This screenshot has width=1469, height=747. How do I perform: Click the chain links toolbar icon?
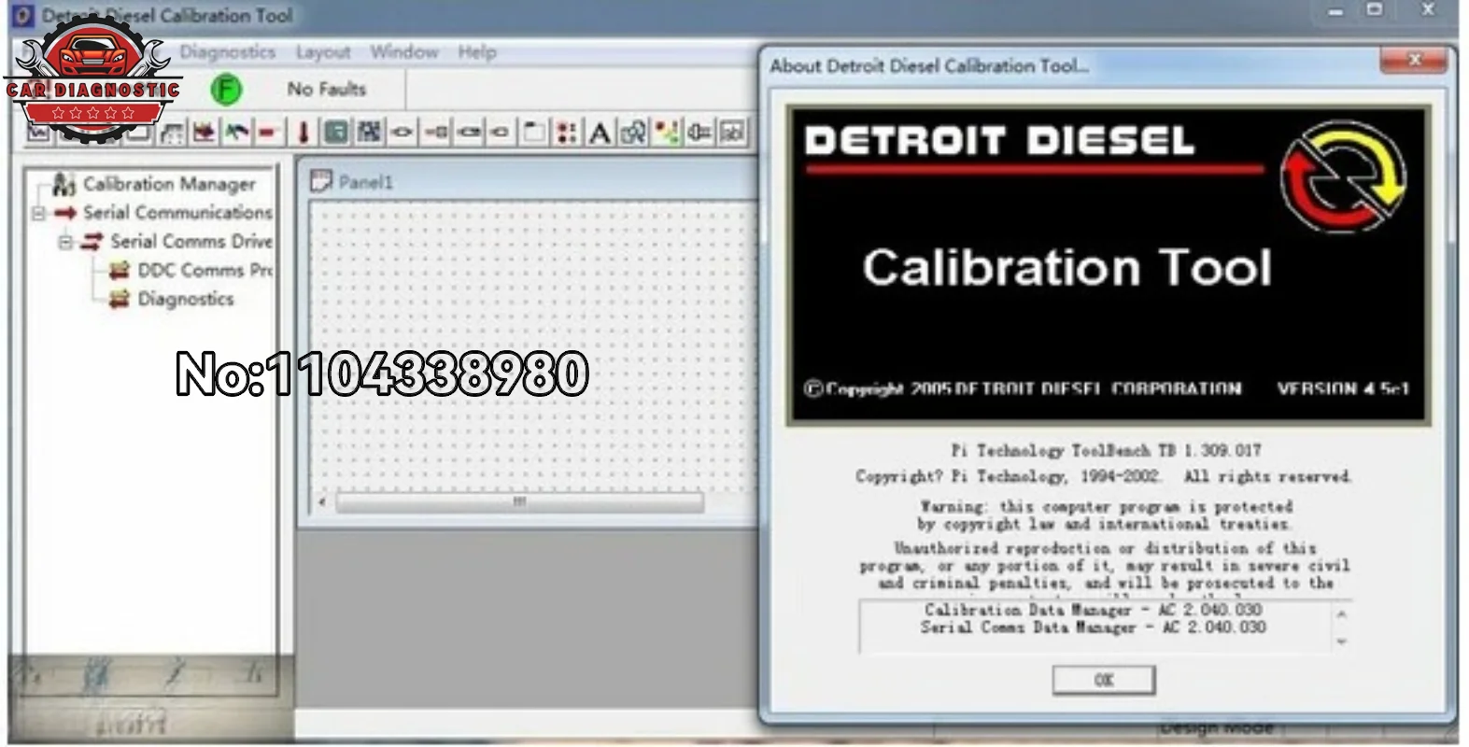pos(633,133)
